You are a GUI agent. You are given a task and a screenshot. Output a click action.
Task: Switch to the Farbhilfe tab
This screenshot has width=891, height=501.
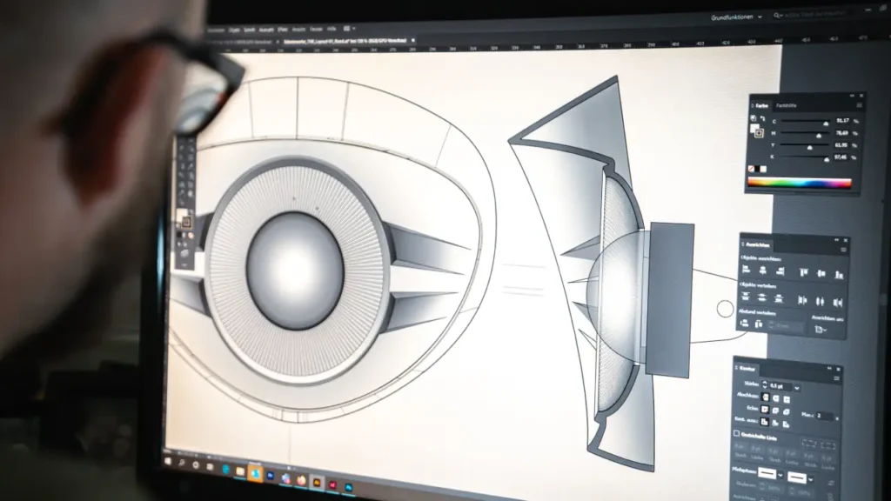[x=787, y=105]
